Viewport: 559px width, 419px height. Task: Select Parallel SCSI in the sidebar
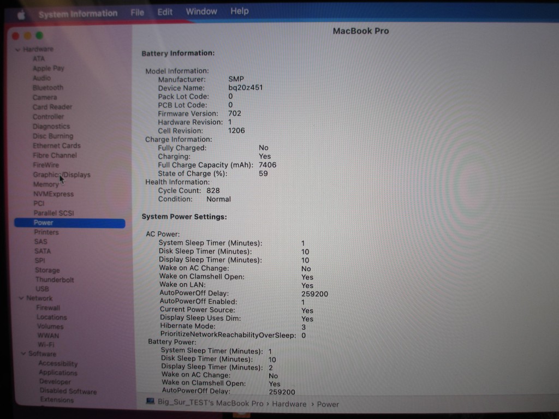pyautogui.click(x=54, y=213)
